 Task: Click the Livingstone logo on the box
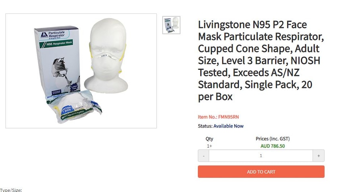click(44, 35)
